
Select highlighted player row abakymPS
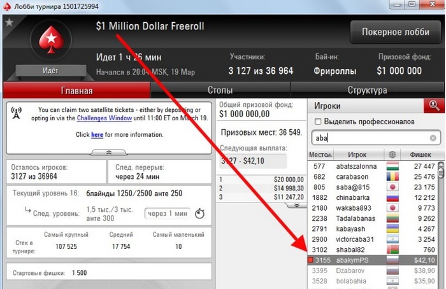373,260
